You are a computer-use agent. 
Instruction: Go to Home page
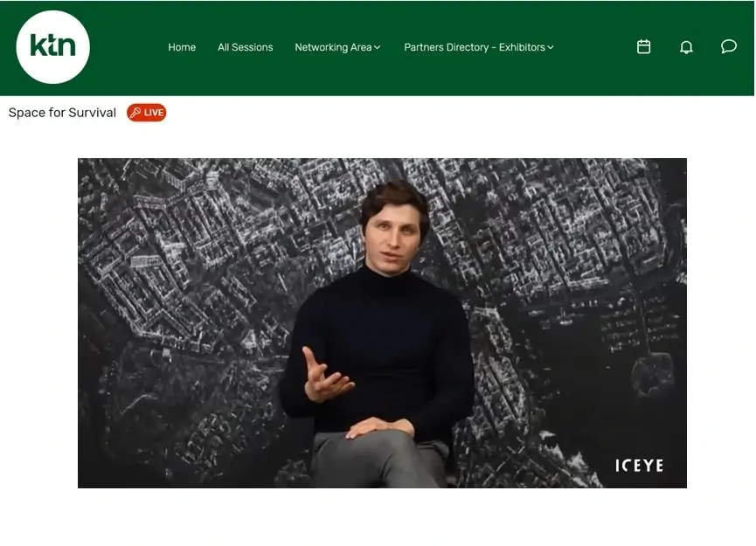[182, 47]
